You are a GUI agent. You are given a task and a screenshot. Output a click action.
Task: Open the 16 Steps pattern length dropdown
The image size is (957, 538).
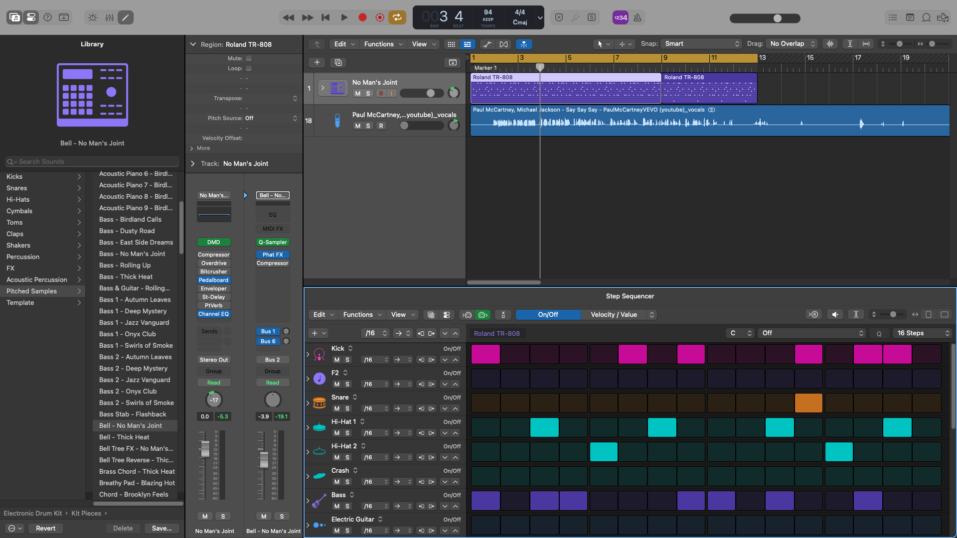click(923, 333)
